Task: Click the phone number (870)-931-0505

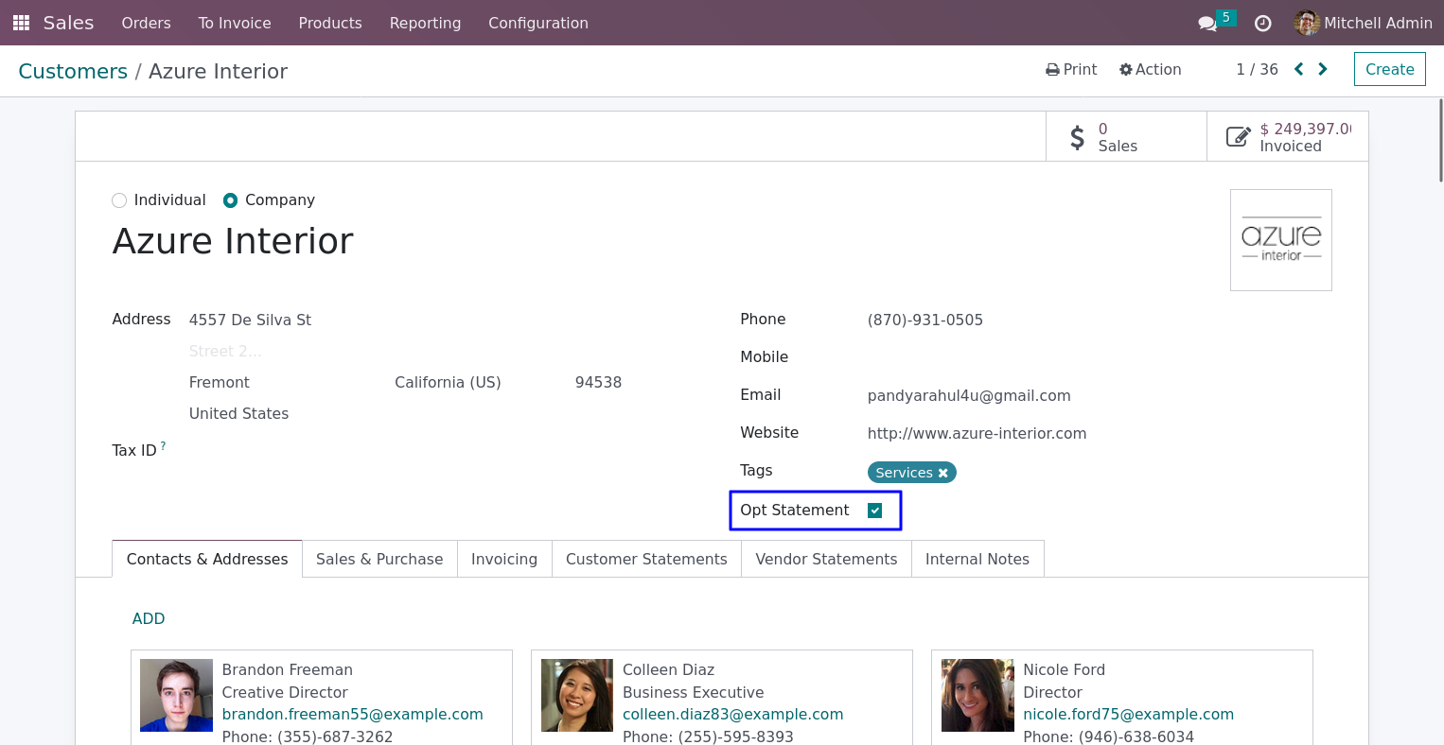Action: tap(925, 320)
